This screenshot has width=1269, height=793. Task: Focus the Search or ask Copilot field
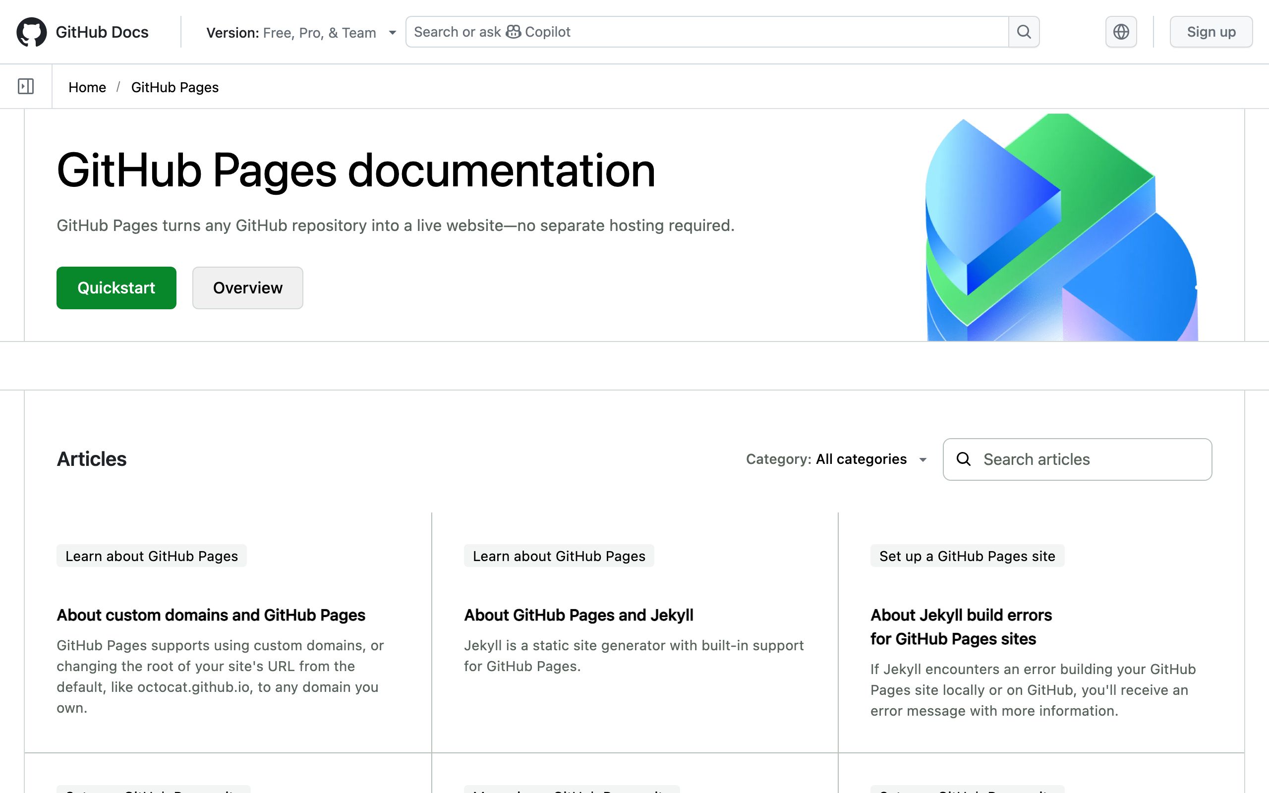(x=707, y=32)
